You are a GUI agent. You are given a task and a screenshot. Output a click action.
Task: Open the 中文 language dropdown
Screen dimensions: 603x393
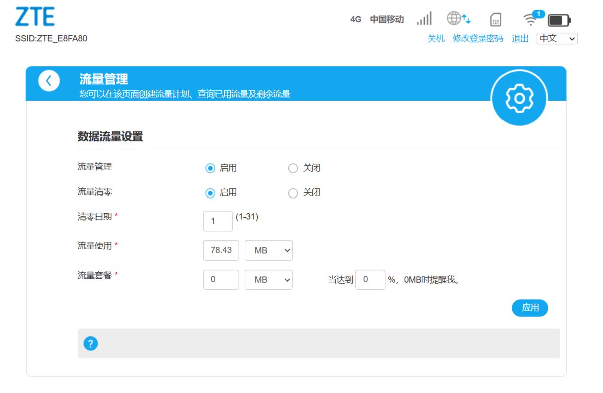pos(557,38)
